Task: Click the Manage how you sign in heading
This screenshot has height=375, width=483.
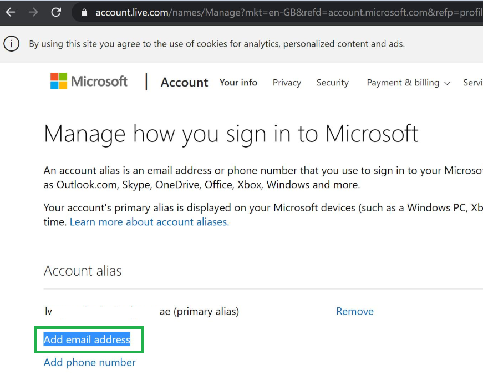Action: coord(231,134)
